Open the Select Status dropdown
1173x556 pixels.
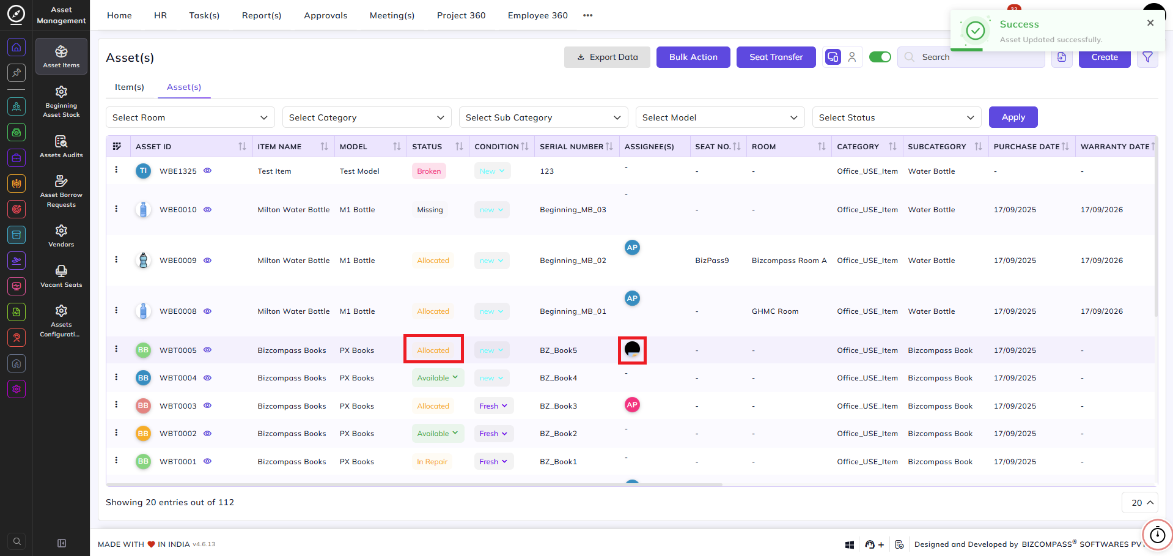tap(897, 117)
